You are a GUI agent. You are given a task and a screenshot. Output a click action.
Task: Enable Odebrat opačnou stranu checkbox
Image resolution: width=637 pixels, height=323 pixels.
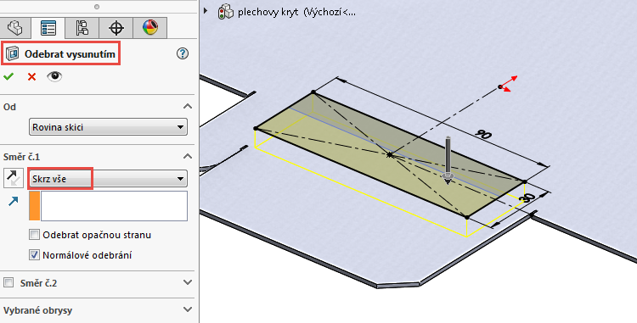(35, 235)
